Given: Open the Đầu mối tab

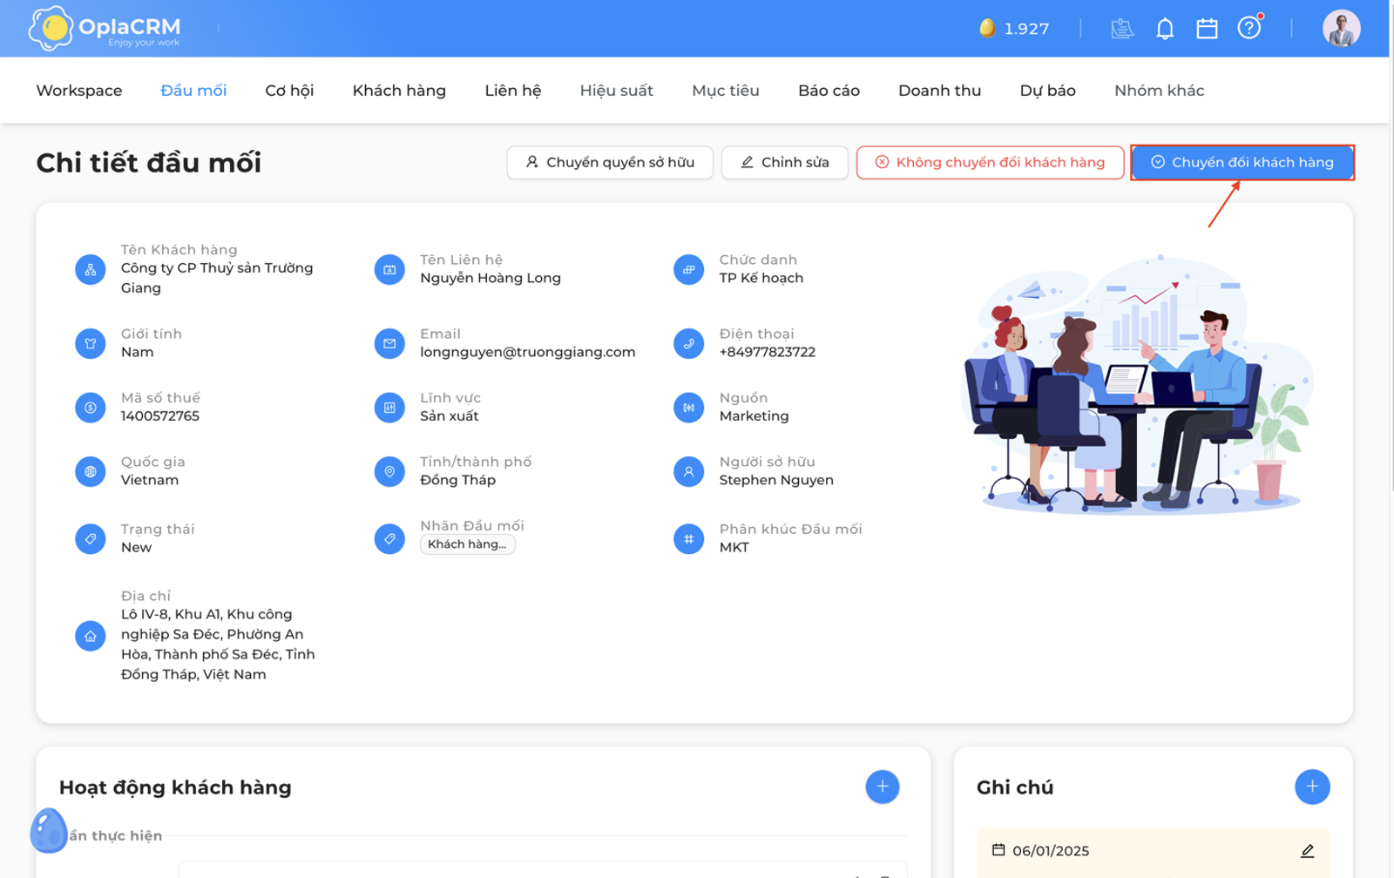Looking at the screenshot, I should (193, 91).
